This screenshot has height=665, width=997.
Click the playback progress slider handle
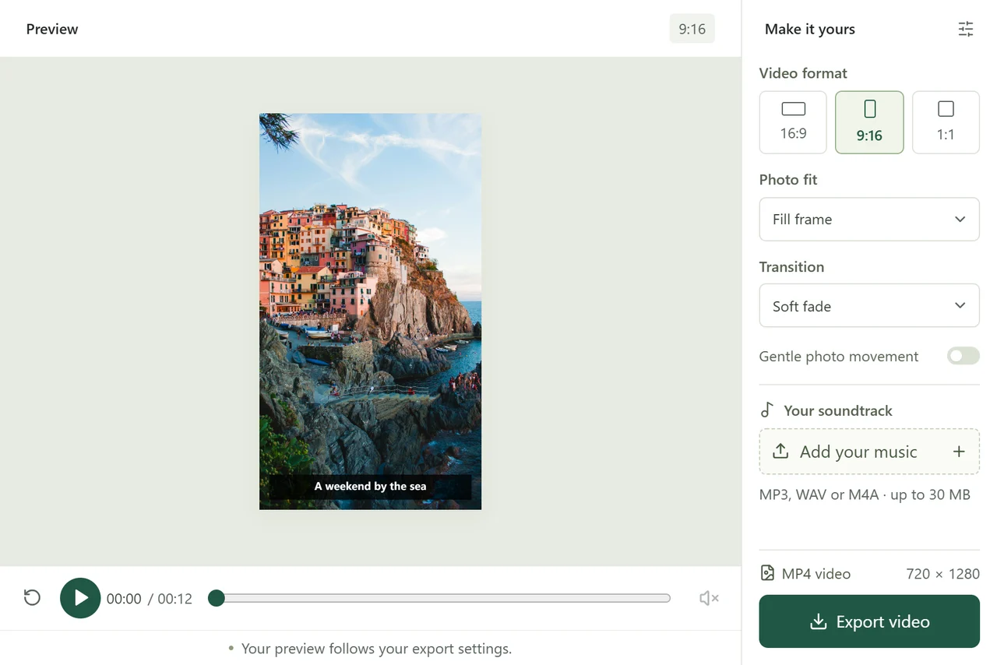point(217,598)
